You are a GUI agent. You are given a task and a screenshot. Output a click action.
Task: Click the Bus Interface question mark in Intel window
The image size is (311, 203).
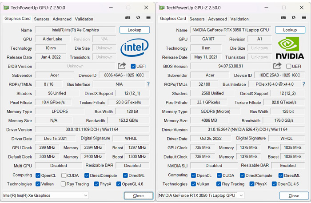148,84
